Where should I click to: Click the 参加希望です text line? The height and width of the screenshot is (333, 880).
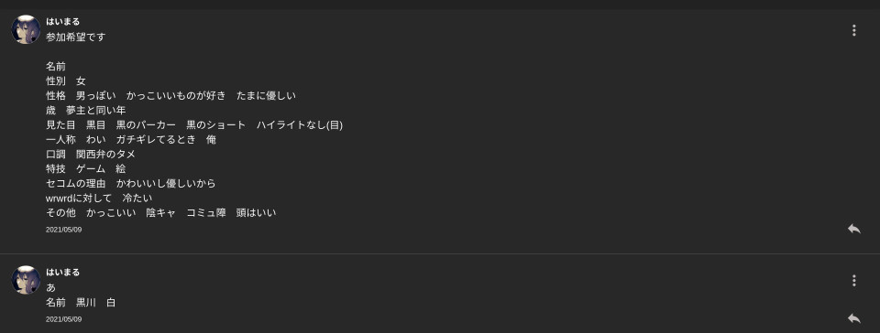[x=76, y=37]
